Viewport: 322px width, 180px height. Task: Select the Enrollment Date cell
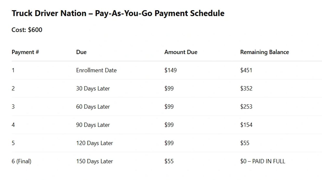click(96, 70)
